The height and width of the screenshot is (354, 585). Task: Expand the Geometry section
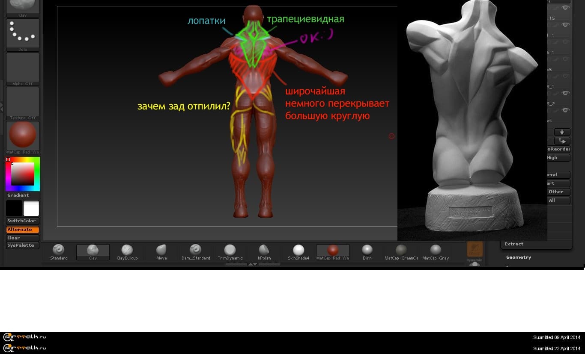518,257
